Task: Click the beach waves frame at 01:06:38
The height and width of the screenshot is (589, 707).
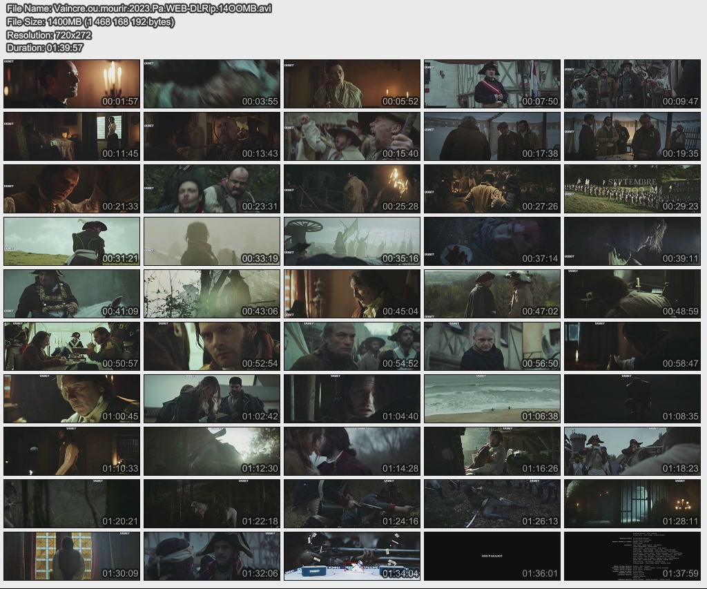Action: click(x=492, y=398)
